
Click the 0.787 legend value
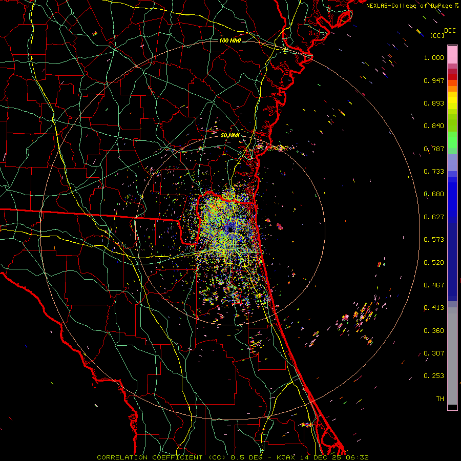coord(434,149)
